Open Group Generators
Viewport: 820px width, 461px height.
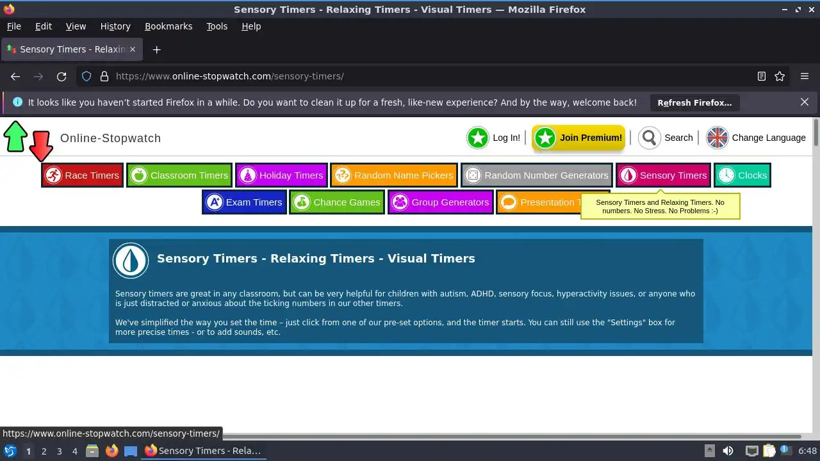(x=440, y=202)
